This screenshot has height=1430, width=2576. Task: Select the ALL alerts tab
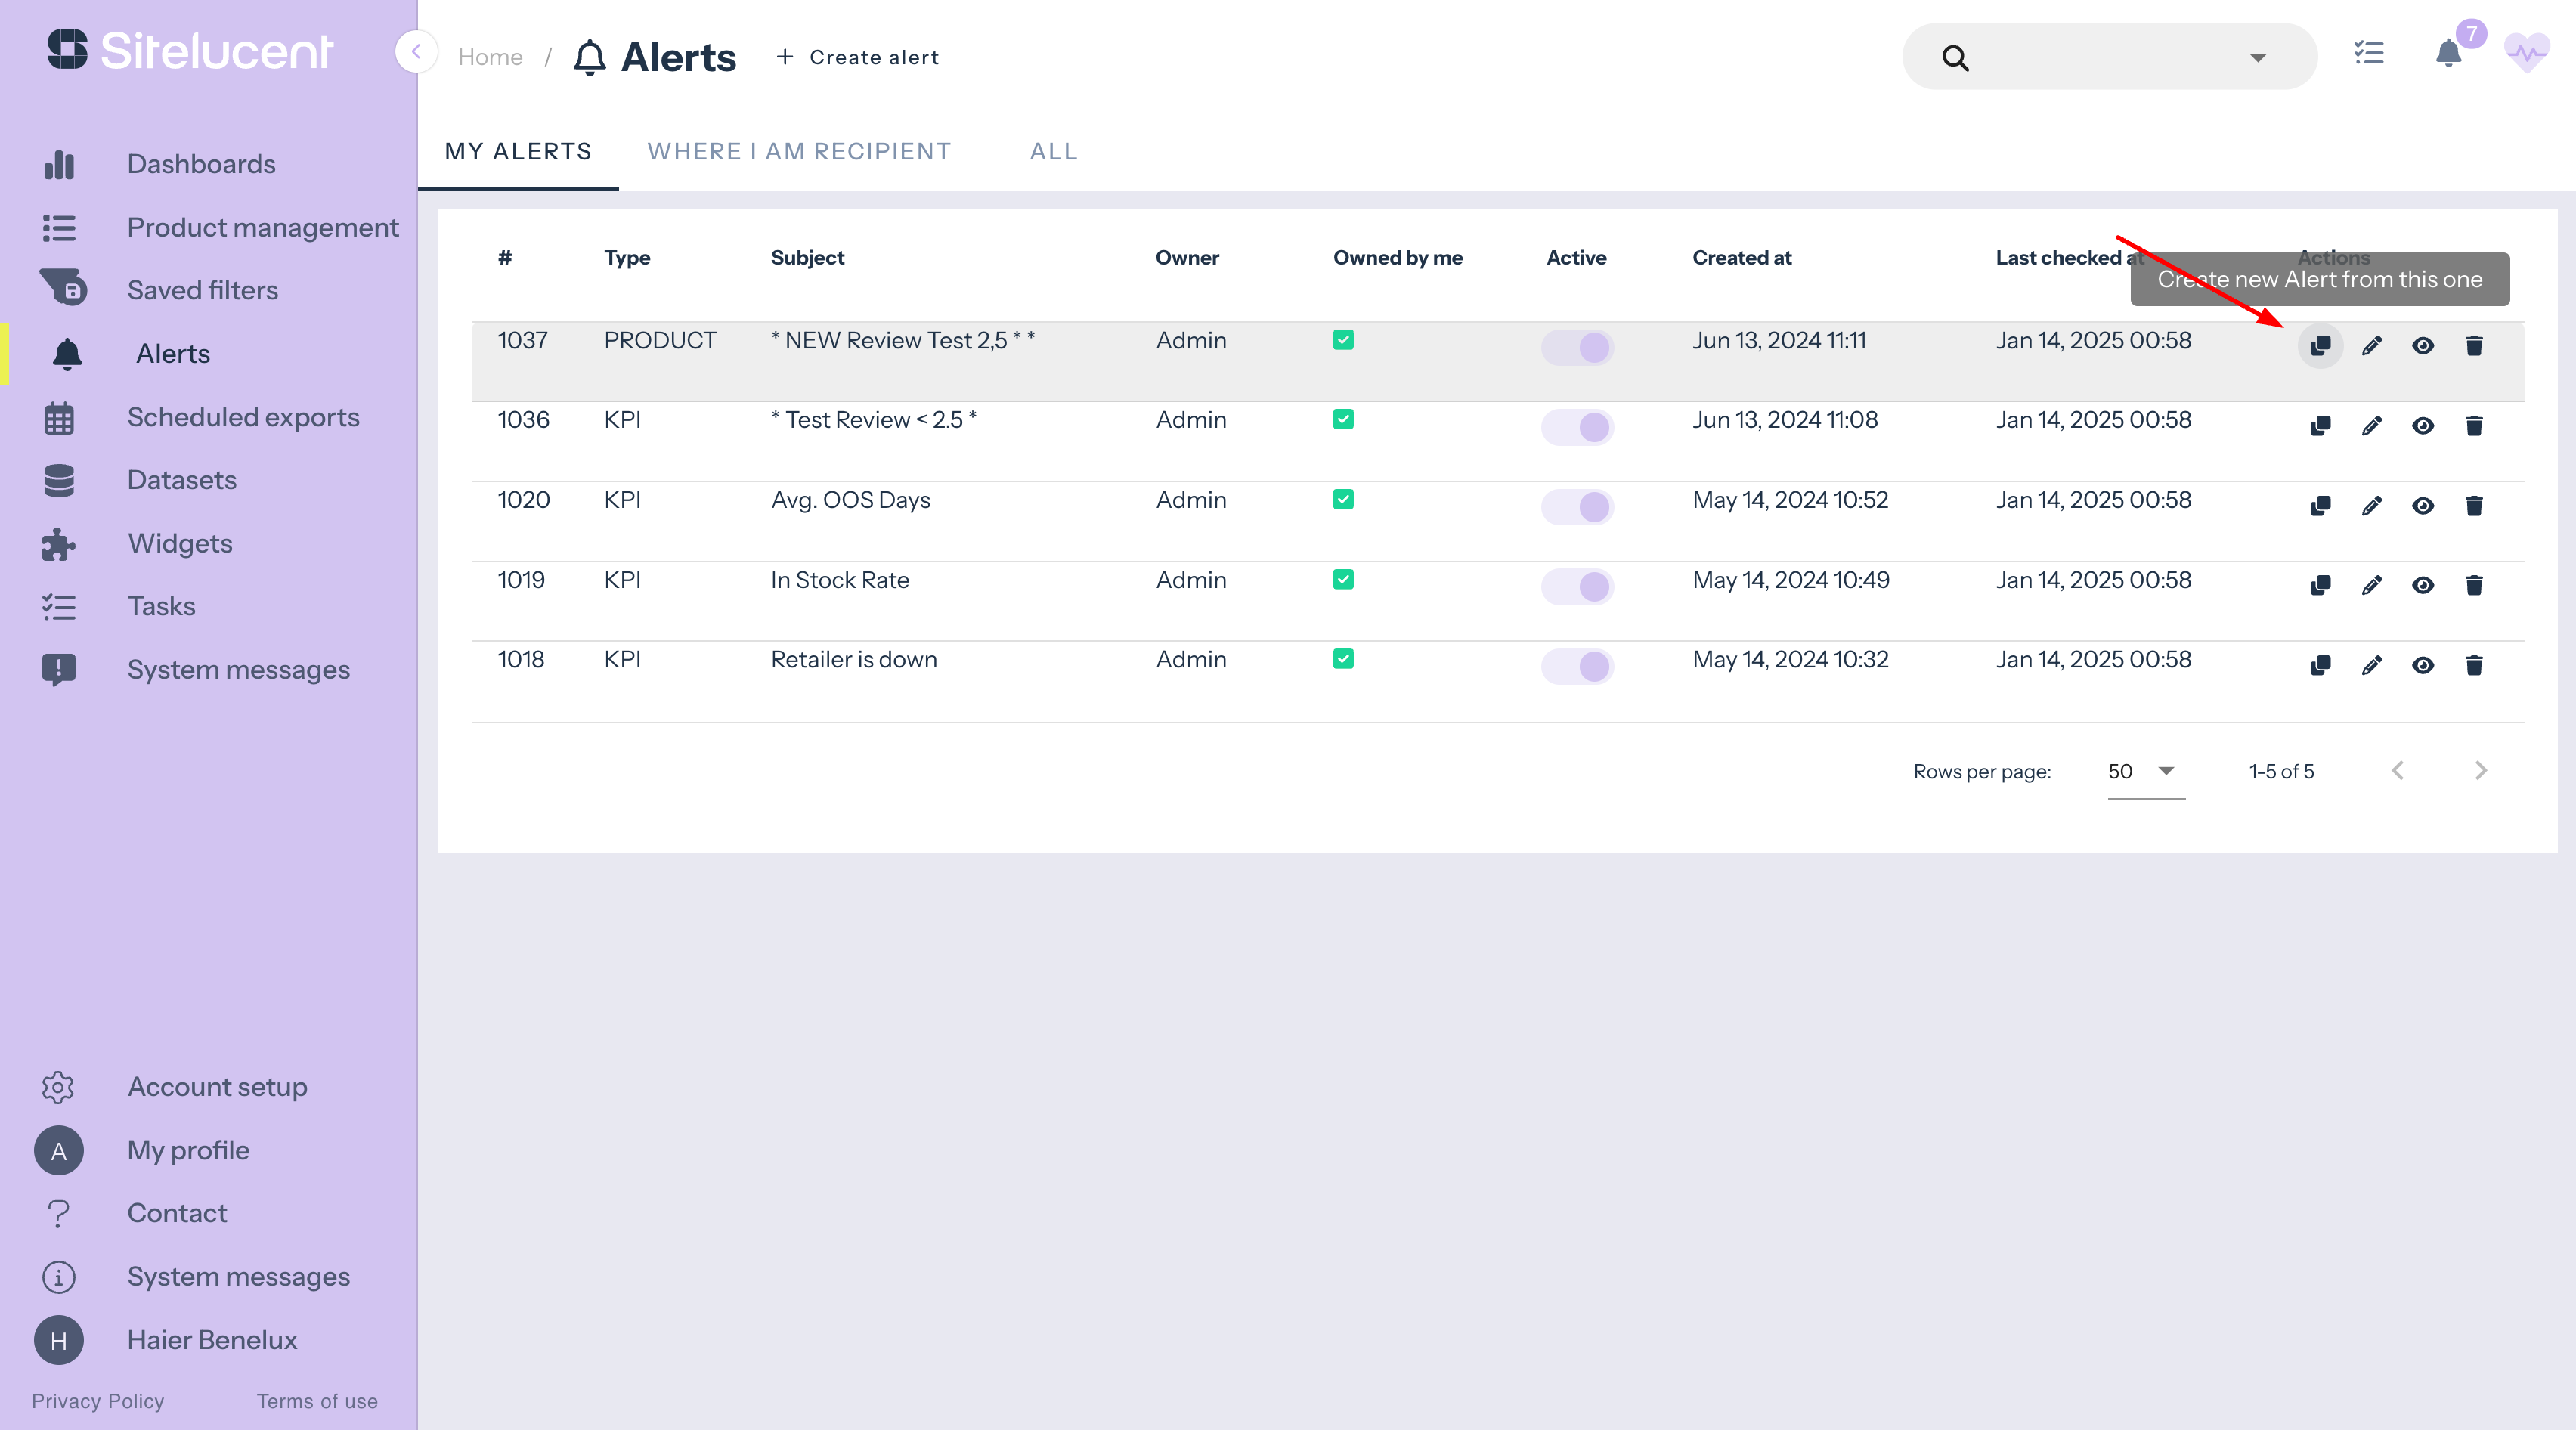[x=1053, y=152]
